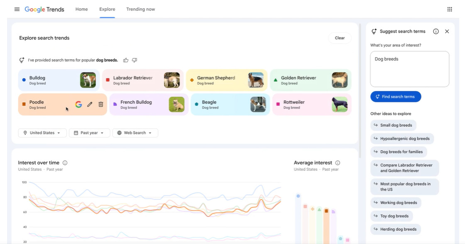
Task: Select the Labrador Retriever term label
Action: [x=133, y=78]
